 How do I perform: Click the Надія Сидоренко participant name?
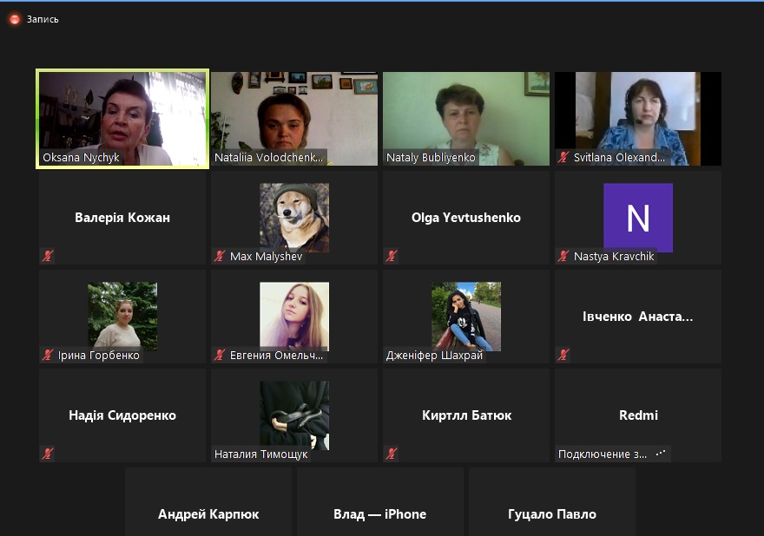click(122, 415)
